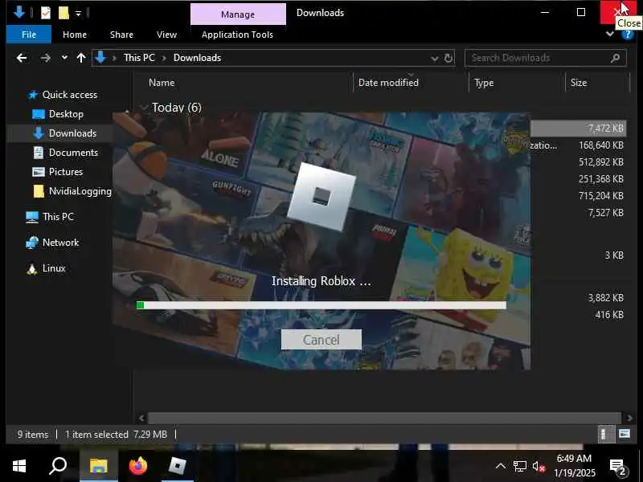This screenshot has height=482, width=643.
Task: Sort by the Name column
Action: click(162, 83)
